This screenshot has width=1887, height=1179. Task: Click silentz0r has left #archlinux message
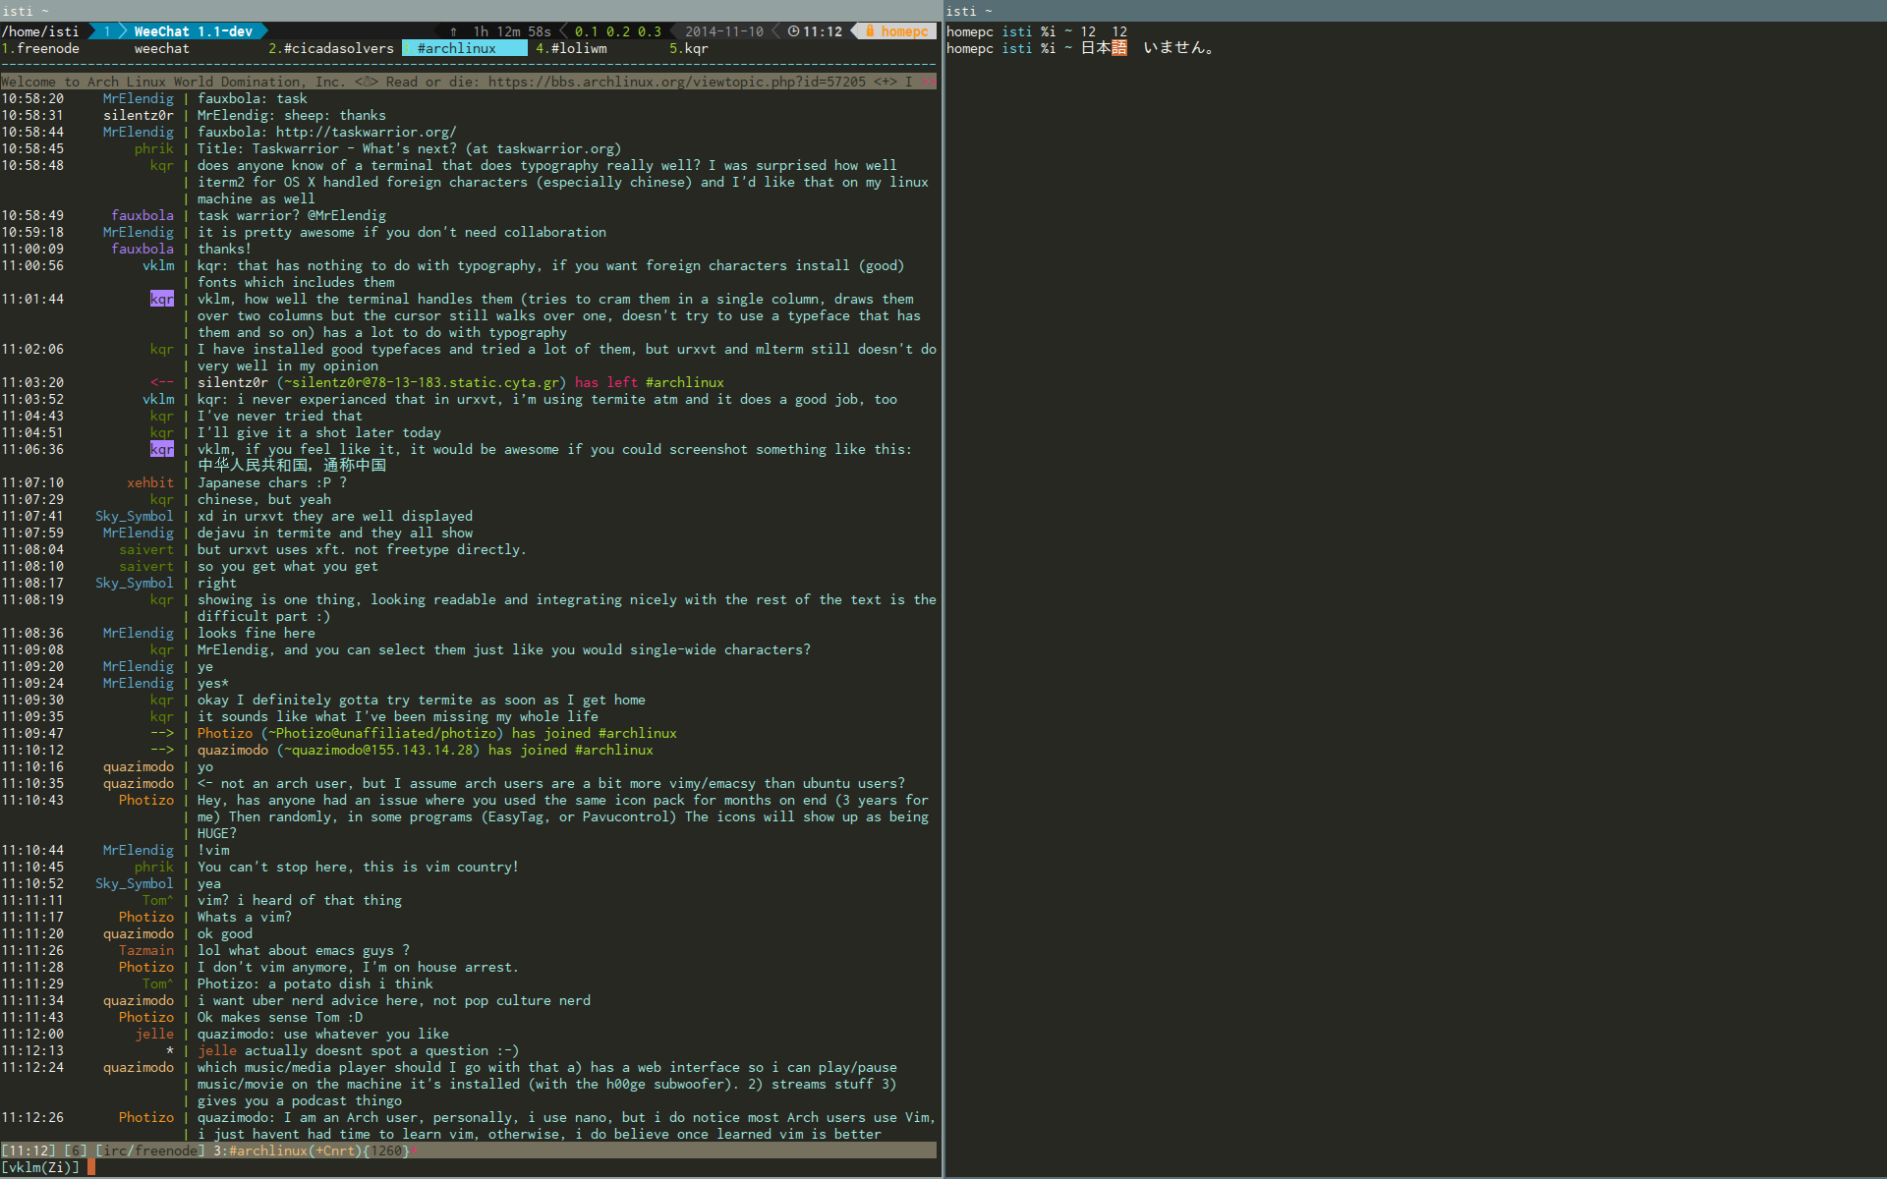[461, 382]
